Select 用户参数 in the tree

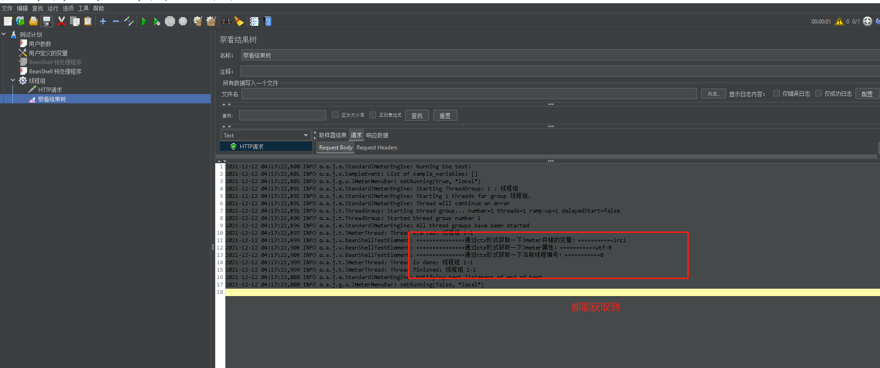click(40, 44)
